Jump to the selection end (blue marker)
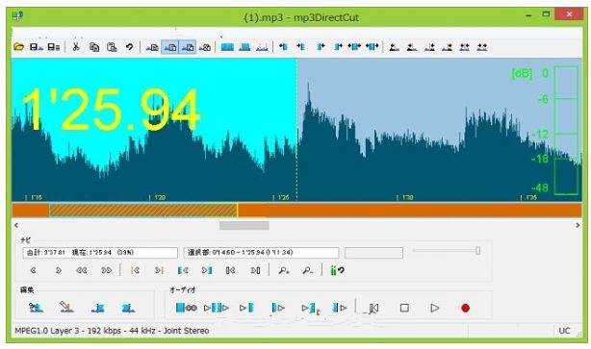 click(207, 270)
